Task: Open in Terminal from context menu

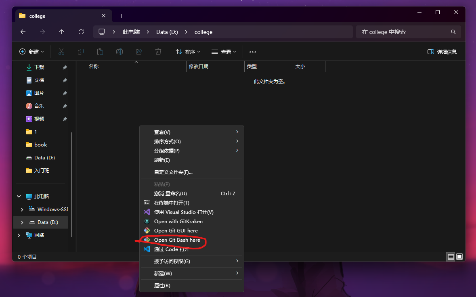Action: [x=171, y=203]
